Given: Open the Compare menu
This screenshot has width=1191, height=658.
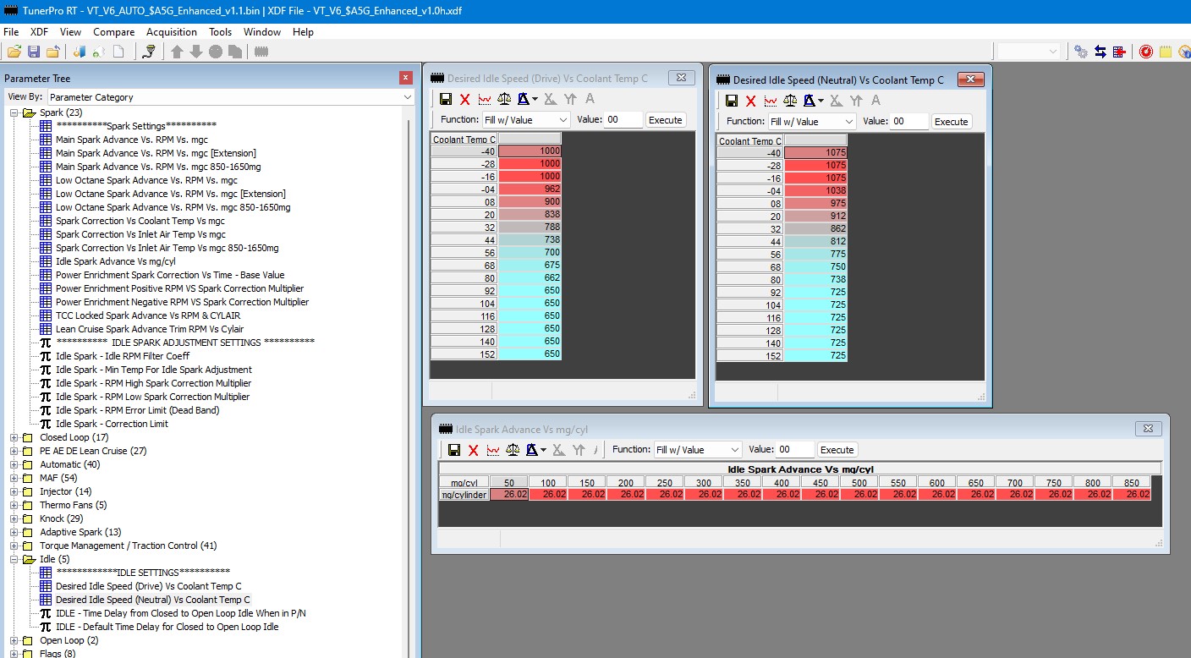Looking at the screenshot, I should point(114,32).
